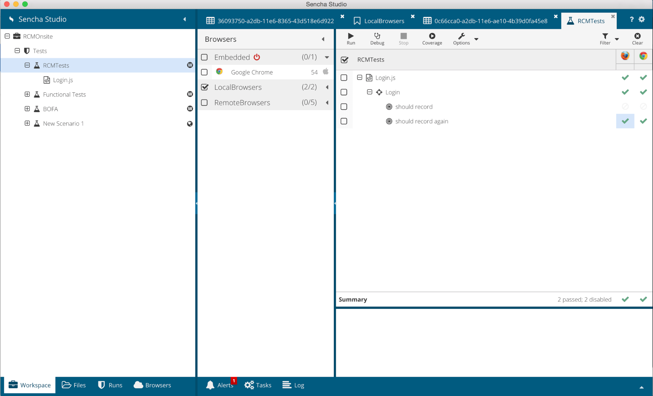This screenshot has height=396, width=653.
Task: Expand the New Scenario 1 node
Action: tap(27, 123)
